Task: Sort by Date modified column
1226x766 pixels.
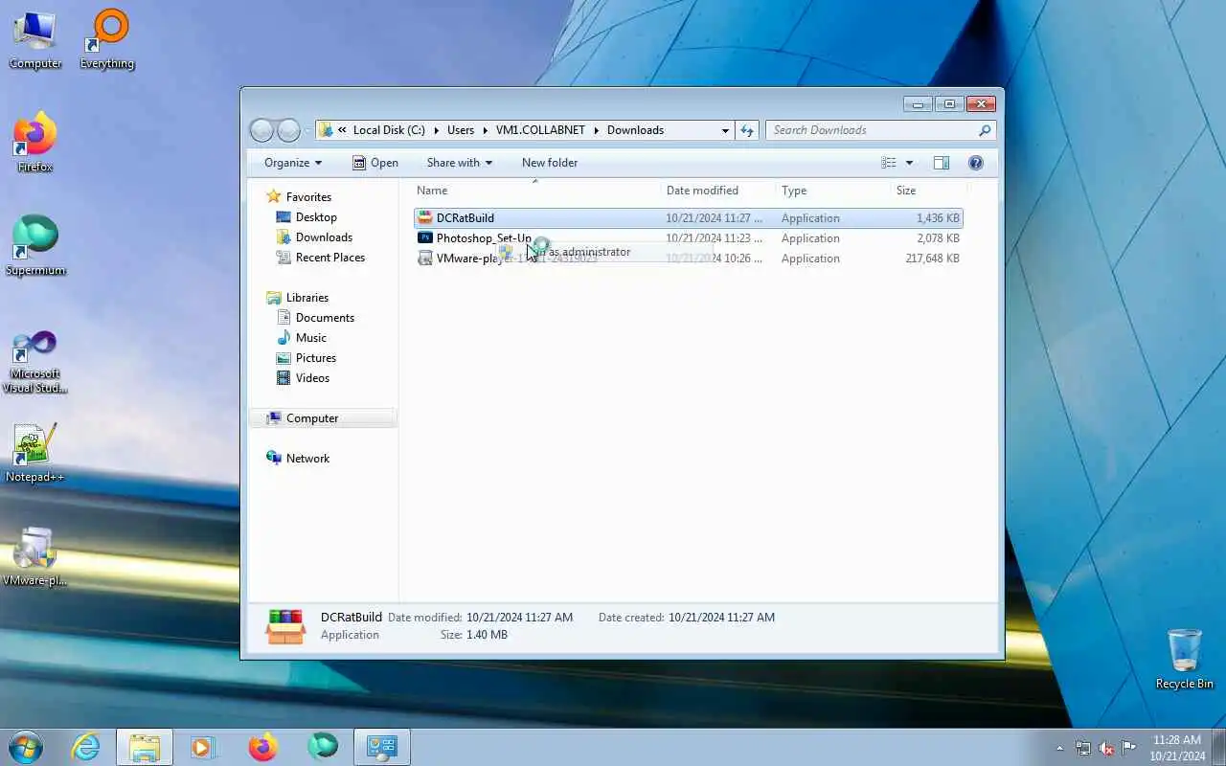Action: (x=717, y=191)
